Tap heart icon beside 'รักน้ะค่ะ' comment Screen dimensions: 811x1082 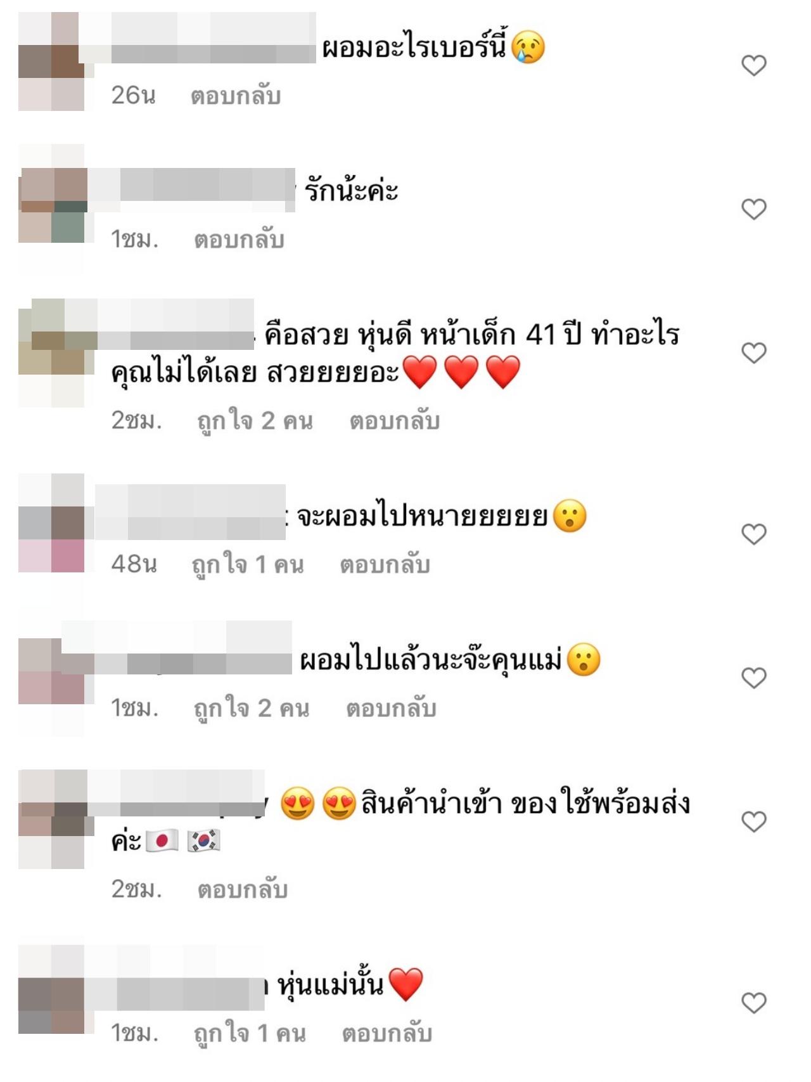(x=754, y=209)
